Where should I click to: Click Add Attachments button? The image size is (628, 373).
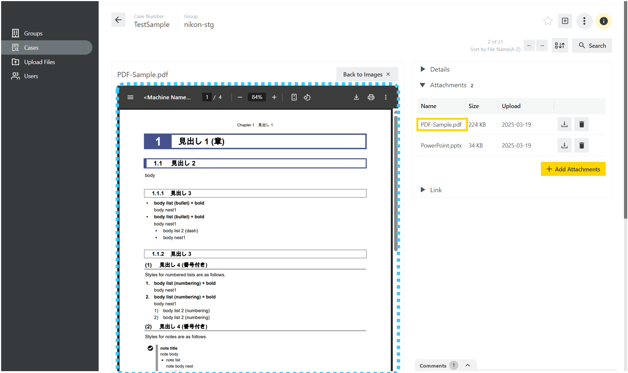(x=573, y=169)
